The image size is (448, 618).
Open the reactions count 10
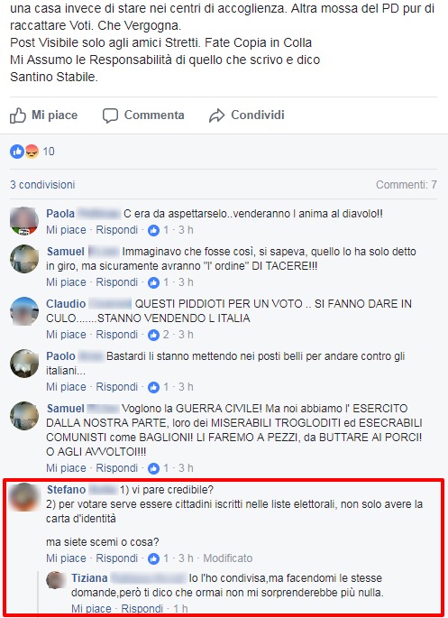click(49, 152)
